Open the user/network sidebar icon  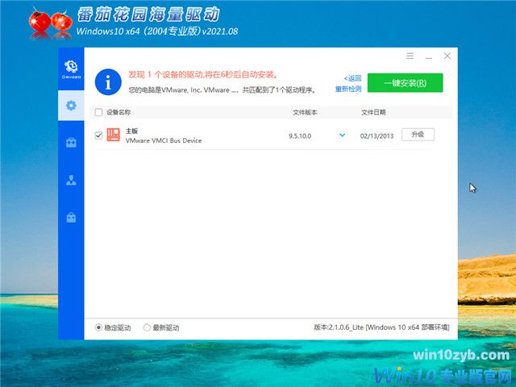pyautogui.click(x=71, y=180)
